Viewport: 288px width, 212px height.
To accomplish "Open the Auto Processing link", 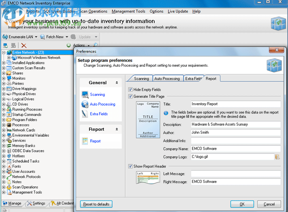I will (x=102, y=104).
